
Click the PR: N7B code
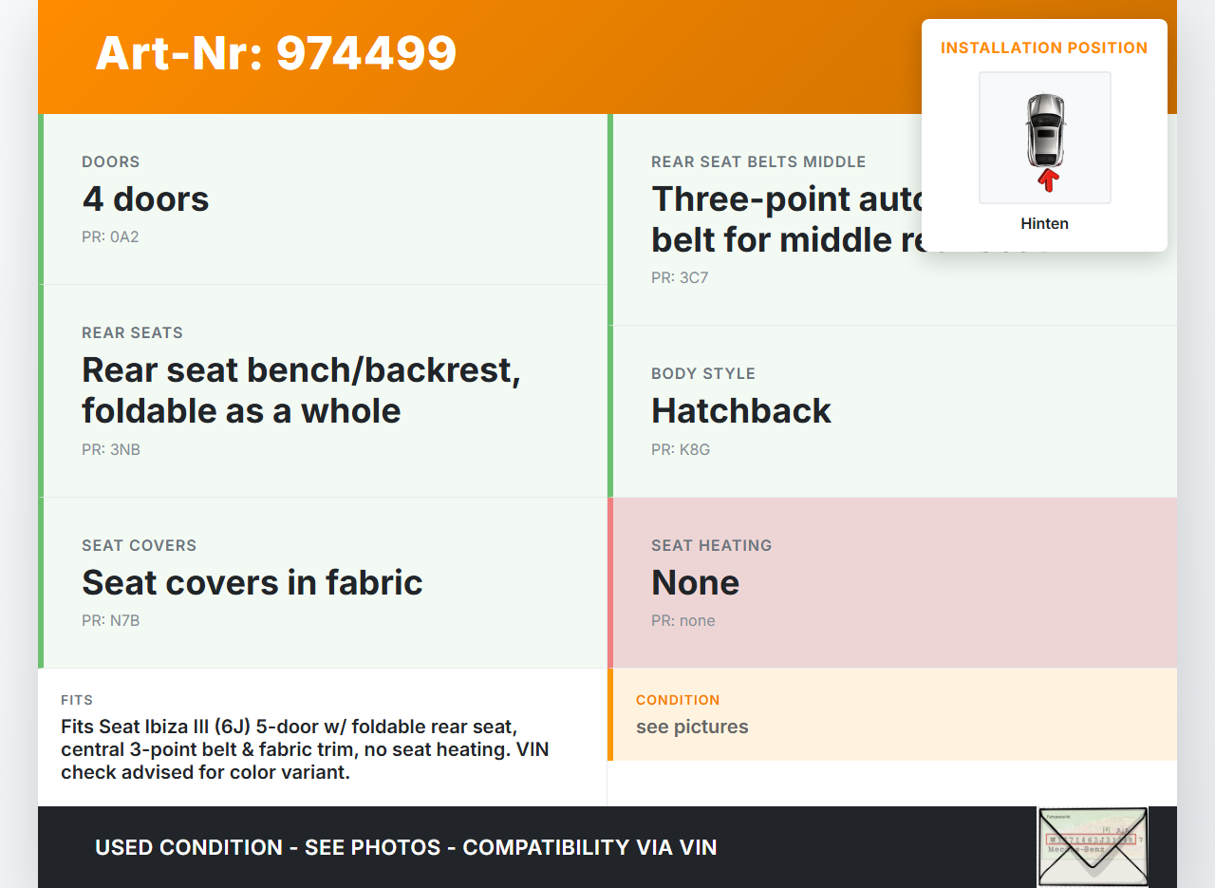click(111, 620)
